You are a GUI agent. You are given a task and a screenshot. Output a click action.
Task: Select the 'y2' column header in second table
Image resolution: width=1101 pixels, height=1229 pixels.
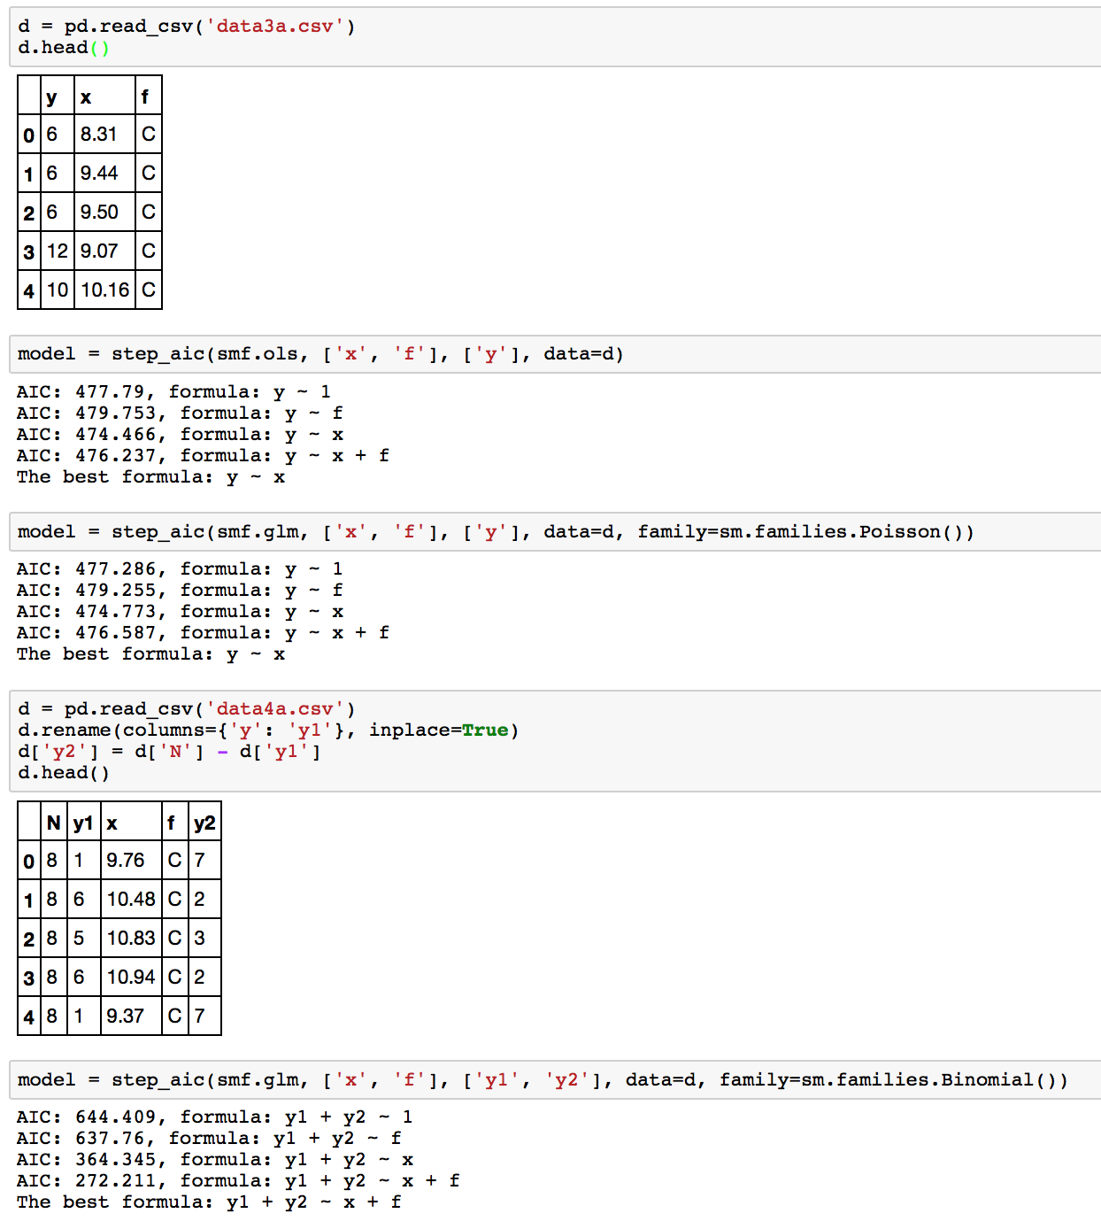pyautogui.click(x=204, y=822)
